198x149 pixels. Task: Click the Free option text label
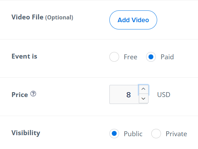130,57
